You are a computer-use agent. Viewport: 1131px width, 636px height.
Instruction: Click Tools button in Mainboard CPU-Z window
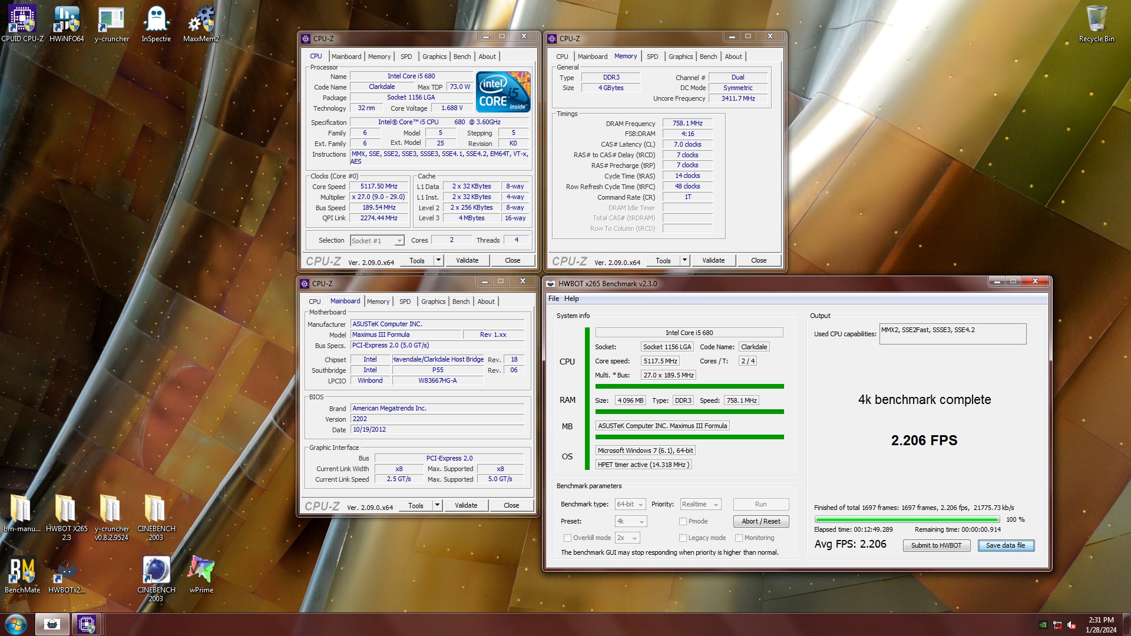pyautogui.click(x=416, y=505)
